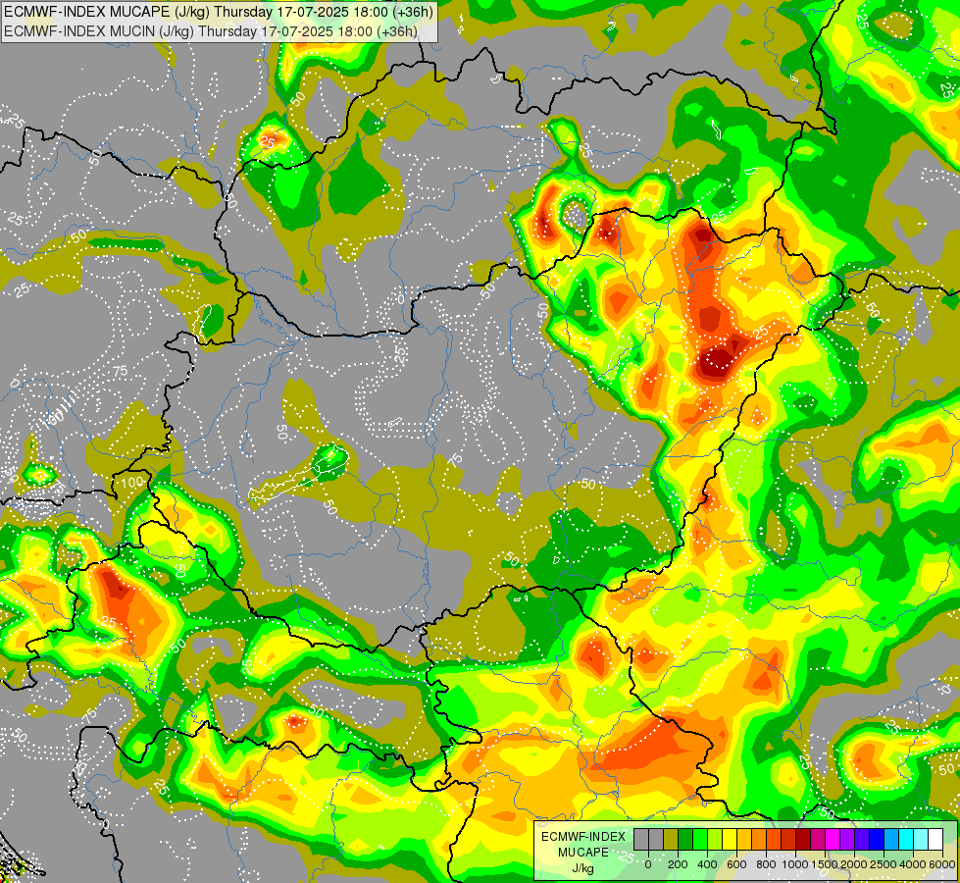
Task: Click the bright magenta legend swatch
Action: (833, 839)
